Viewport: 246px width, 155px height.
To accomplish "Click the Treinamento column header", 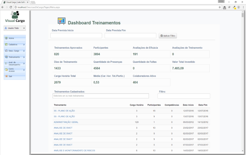I will pyautogui.click(x=60, y=105).
